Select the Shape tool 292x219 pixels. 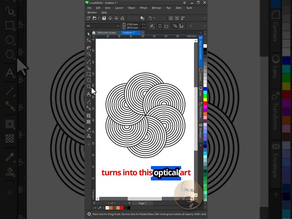(x=89, y=40)
